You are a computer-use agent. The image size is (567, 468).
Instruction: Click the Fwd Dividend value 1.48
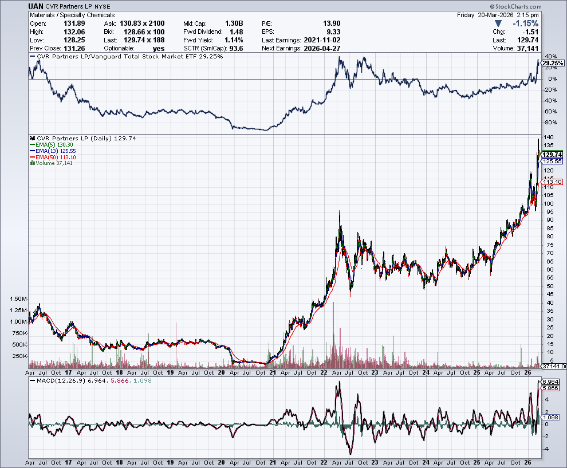pos(236,32)
